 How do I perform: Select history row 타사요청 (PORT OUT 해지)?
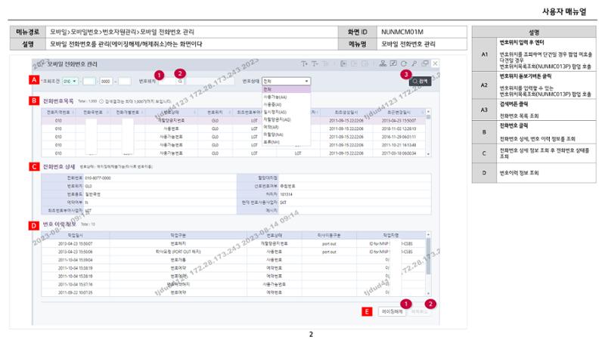coord(234,252)
